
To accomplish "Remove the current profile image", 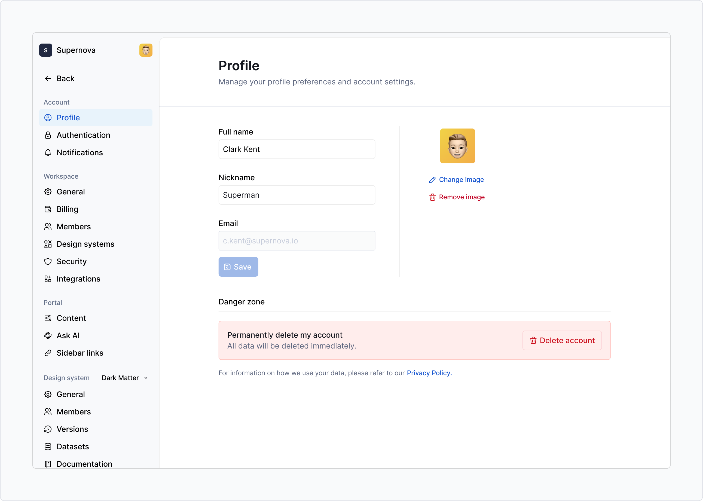I will (x=462, y=197).
